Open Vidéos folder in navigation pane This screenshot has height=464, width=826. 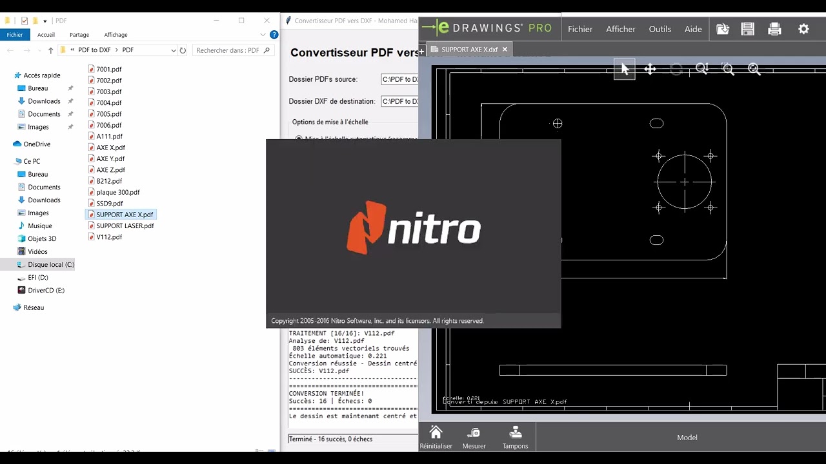coord(32,251)
